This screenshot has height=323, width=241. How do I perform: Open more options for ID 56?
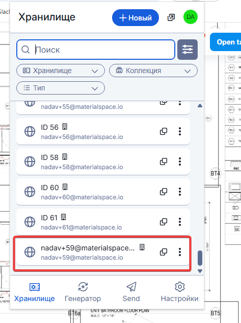(x=180, y=131)
